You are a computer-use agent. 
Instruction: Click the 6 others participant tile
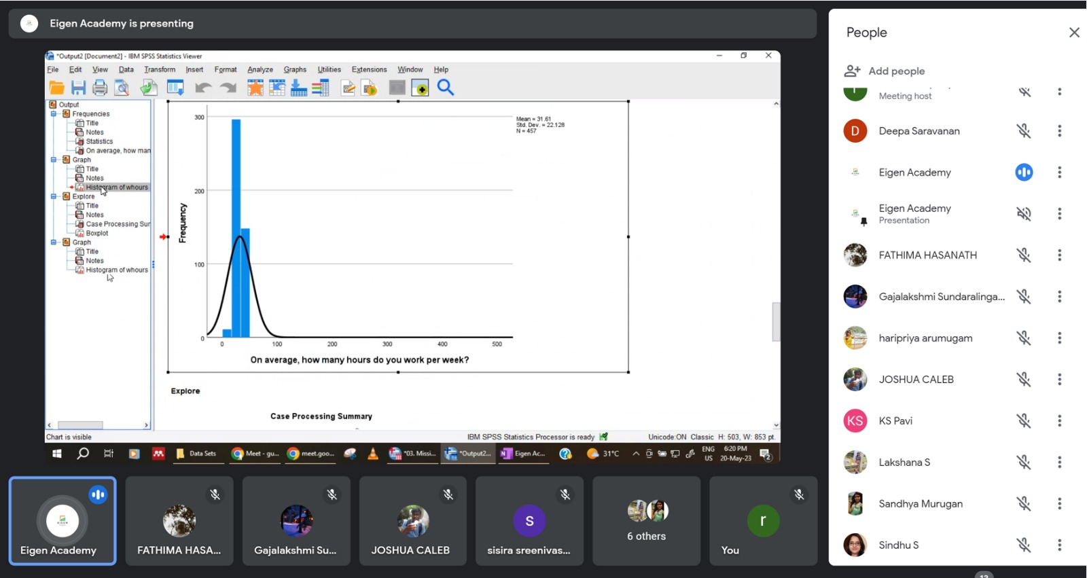click(646, 521)
